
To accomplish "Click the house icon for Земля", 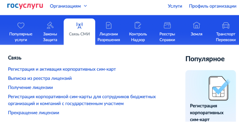I will [196, 25].
